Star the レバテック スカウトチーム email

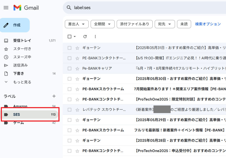point(77,110)
